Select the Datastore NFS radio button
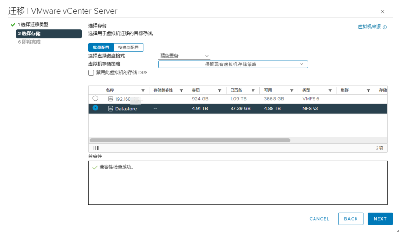 pos(95,108)
